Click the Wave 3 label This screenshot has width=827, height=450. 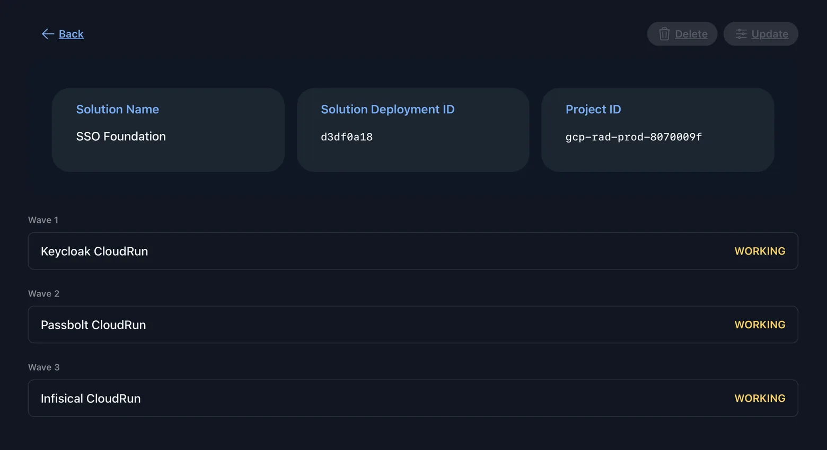pos(44,367)
